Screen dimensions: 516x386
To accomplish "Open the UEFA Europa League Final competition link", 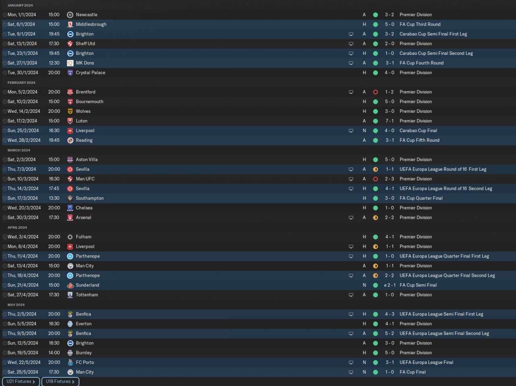I will click(426, 362).
